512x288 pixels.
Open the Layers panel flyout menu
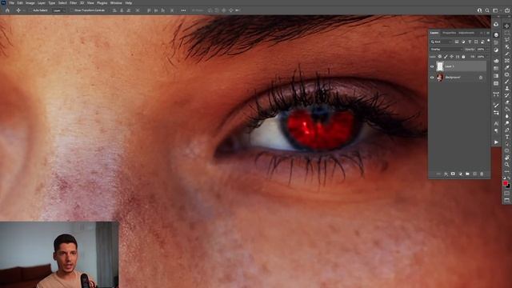488,33
